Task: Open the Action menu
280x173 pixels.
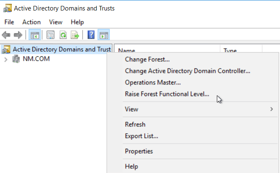Action: (x=32, y=22)
